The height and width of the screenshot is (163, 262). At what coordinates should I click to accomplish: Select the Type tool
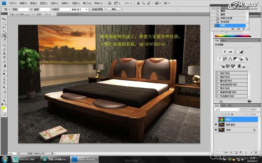pyautogui.click(x=4, y=83)
